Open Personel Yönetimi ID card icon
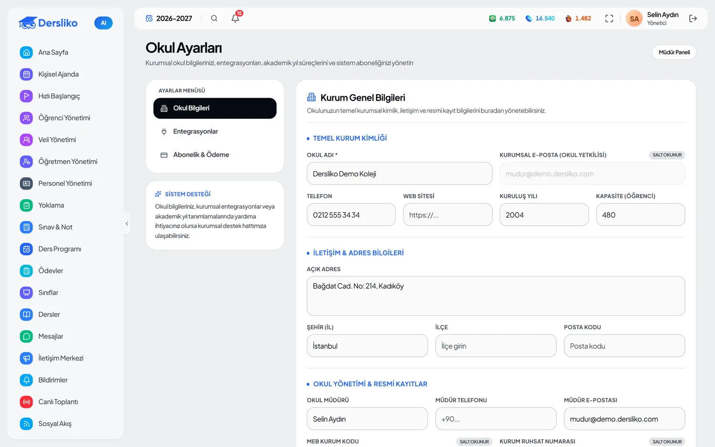Viewport: 715px width, 447px height. pos(27,183)
